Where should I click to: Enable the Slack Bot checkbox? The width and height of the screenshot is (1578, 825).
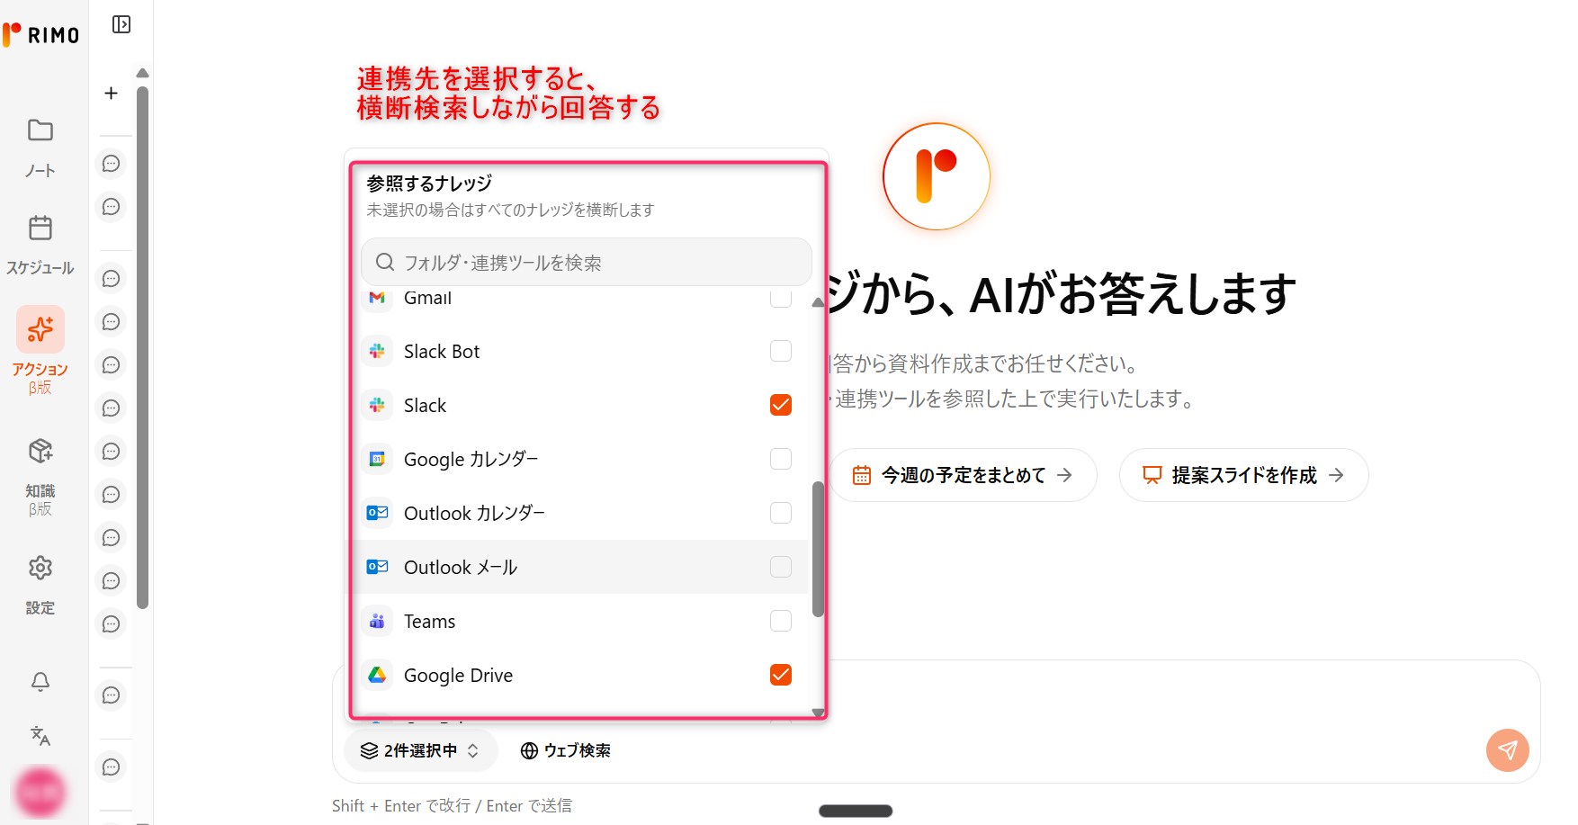coord(781,351)
